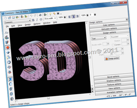Expand the Color options section
Viewport: 137px width, 108px height.
coord(109,25)
